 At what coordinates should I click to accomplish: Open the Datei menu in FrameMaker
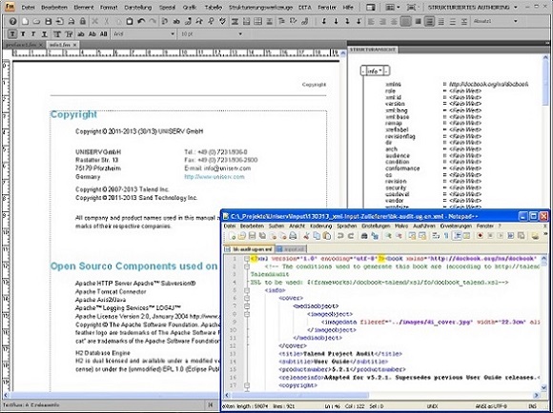click(x=29, y=7)
